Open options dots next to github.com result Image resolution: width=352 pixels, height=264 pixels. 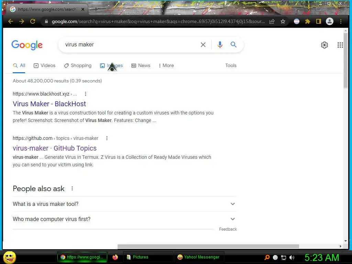click(107, 138)
